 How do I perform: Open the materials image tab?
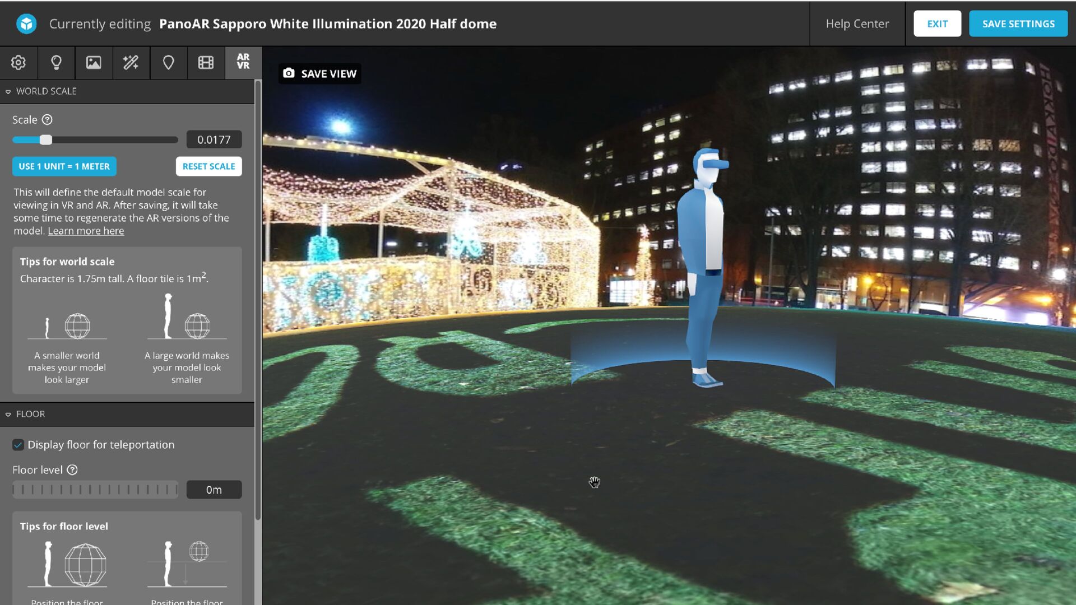tap(94, 62)
